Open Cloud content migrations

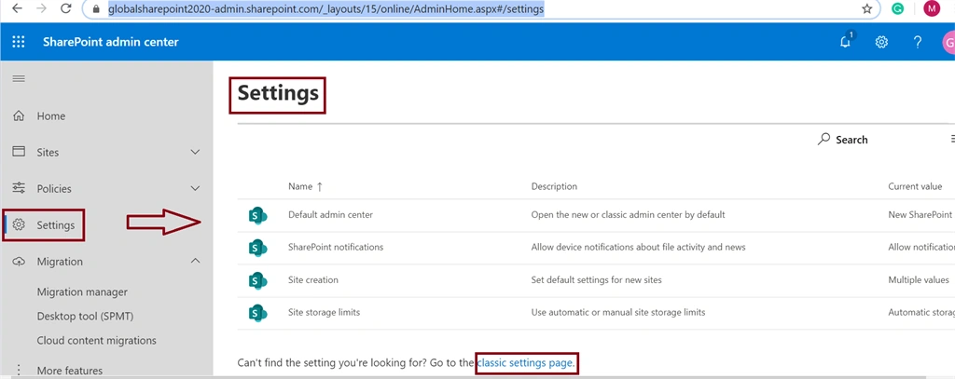pyautogui.click(x=97, y=341)
